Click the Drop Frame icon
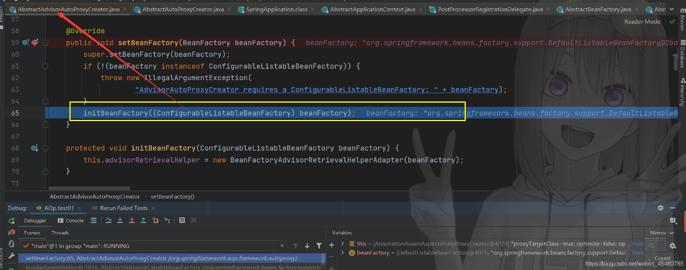Image resolution: width=686 pixels, height=270 pixels. (155, 220)
